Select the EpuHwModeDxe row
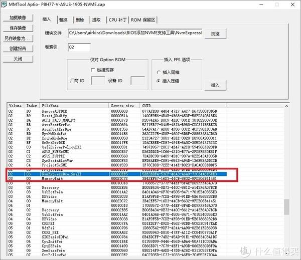 117,138
